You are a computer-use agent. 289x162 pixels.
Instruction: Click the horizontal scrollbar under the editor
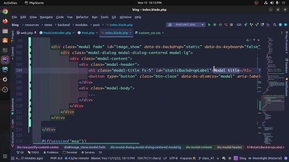pyautogui.click(x=86, y=144)
